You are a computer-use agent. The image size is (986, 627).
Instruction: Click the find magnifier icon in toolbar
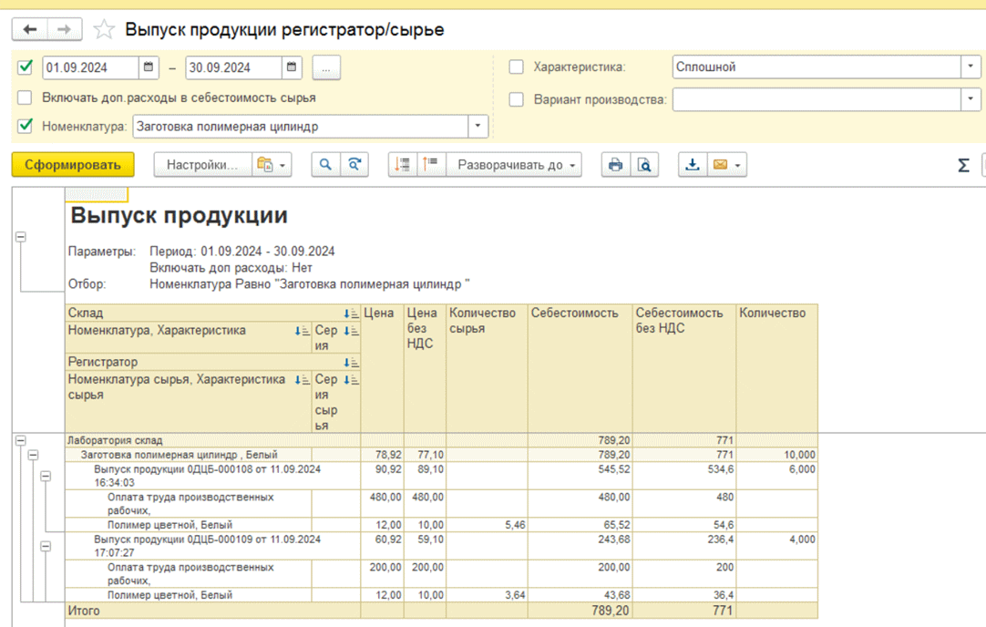coord(325,165)
